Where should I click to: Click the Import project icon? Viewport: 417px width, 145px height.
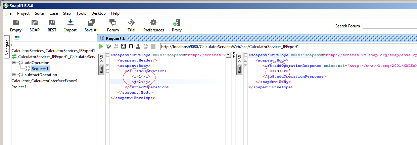pyautogui.click(x=71, y=23)
